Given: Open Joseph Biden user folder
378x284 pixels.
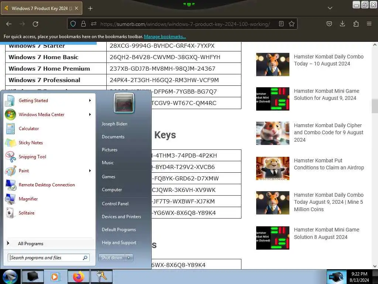Looking at the screenshot, I should pyautogui.click(x=114, y=124).
